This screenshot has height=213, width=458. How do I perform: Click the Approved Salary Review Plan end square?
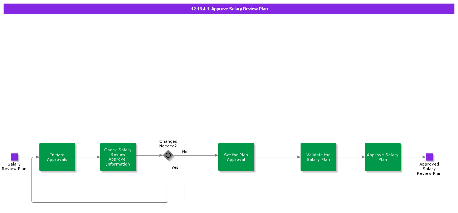tap(429, 157)
